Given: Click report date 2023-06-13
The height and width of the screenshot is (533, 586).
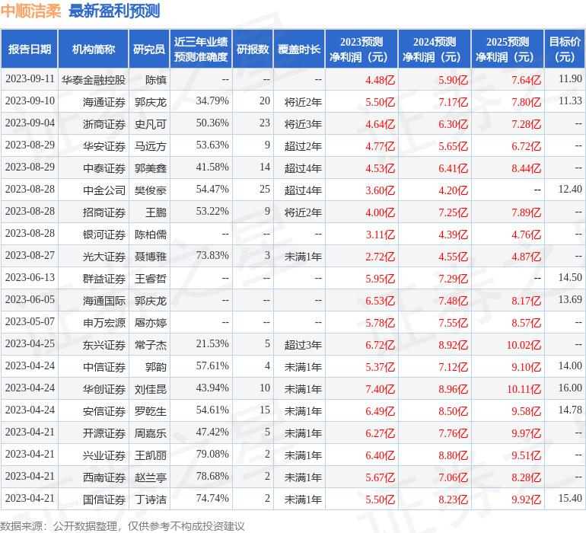Looking at the screenshot, I should (30, 277).
